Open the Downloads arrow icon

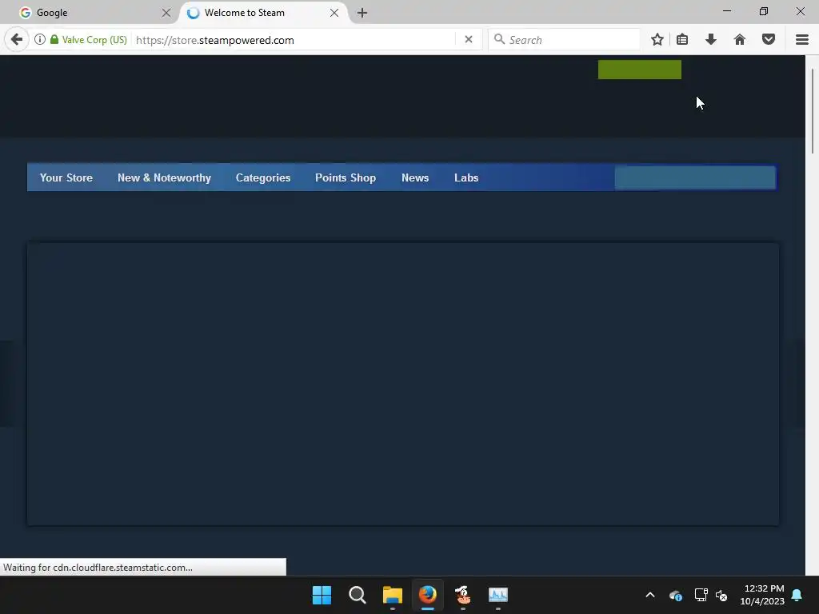point(711,40)
